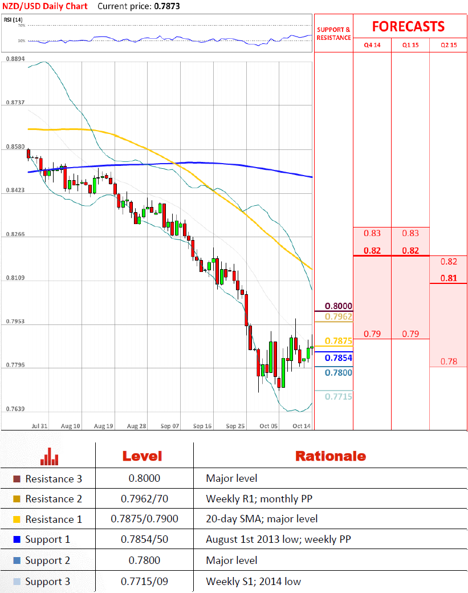Select the 'Resistance 2' row label

pos(54,499)
